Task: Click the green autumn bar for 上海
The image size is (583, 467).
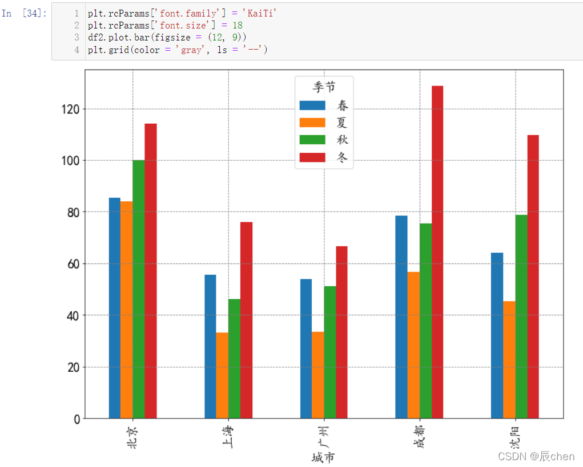Action: click(x=234, y=359)
